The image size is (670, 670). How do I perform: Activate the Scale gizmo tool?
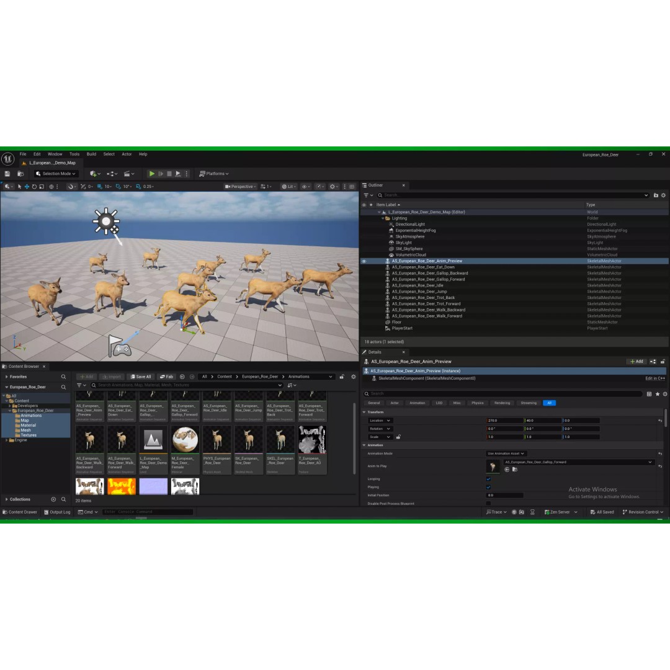click(42, 187)
